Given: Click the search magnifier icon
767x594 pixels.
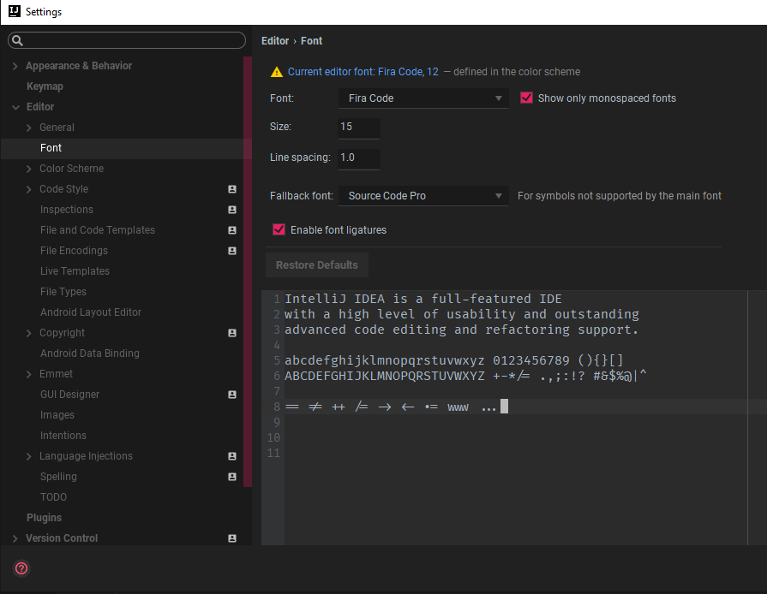Looking at the screenshot, I should click(17, 40).
